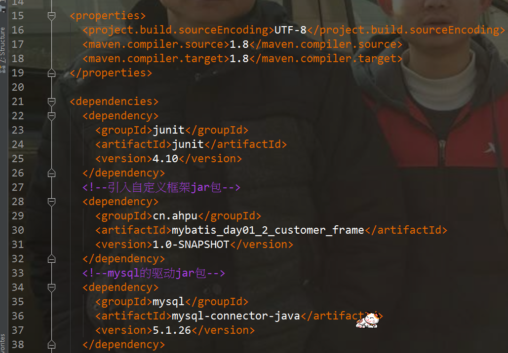Image resolution: width=508 pixels, height=353 pixels.
Task: Collapse the properties block at line 15
Action: [51, 16]
